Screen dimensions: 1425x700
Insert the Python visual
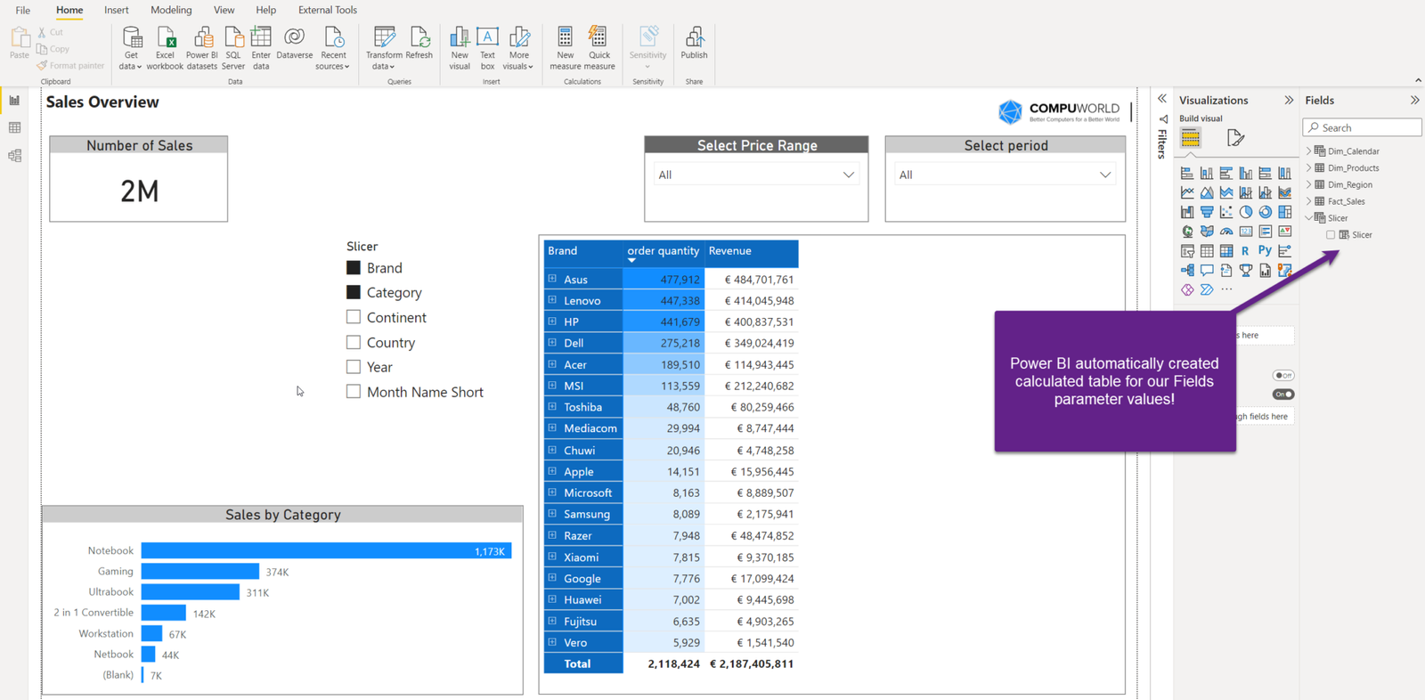[1265, 251]
